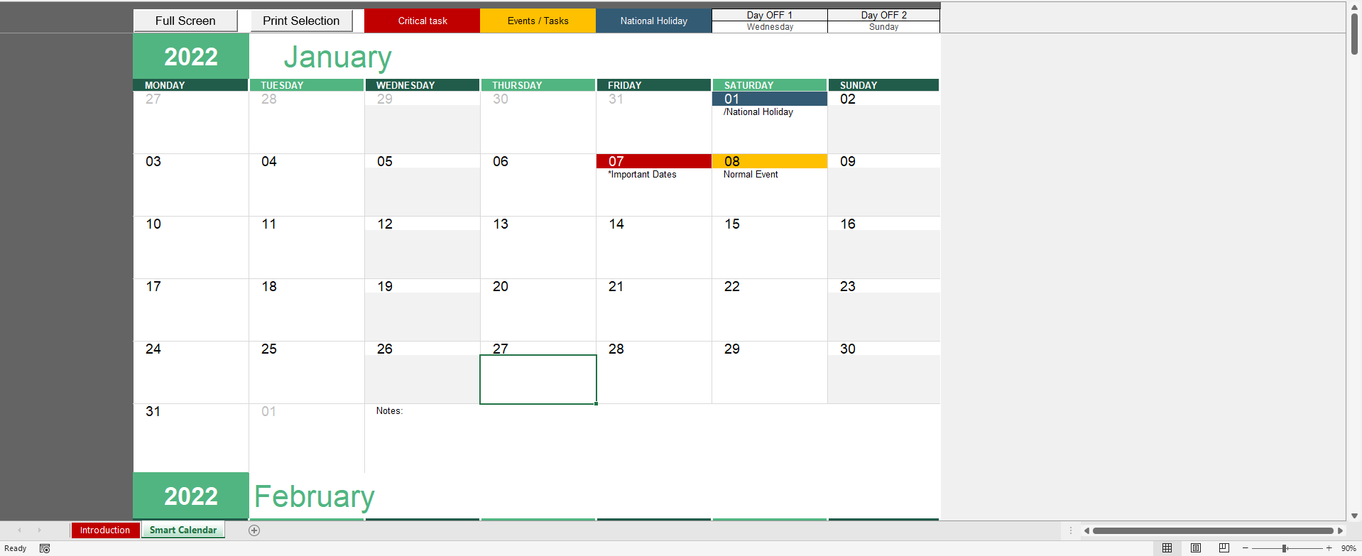Screen dimensions: 1362x556
Task: Select the Day OFF 2 Sunday cell
Action: (884, 27)
